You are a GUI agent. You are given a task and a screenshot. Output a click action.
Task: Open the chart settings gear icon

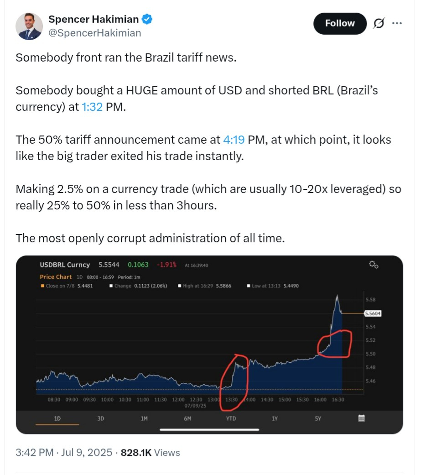pos(374,265)
